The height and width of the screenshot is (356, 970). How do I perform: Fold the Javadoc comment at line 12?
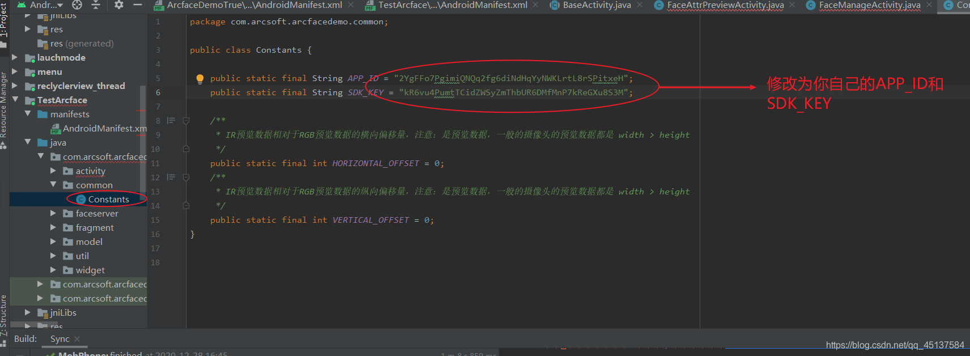tap(186, 177)
